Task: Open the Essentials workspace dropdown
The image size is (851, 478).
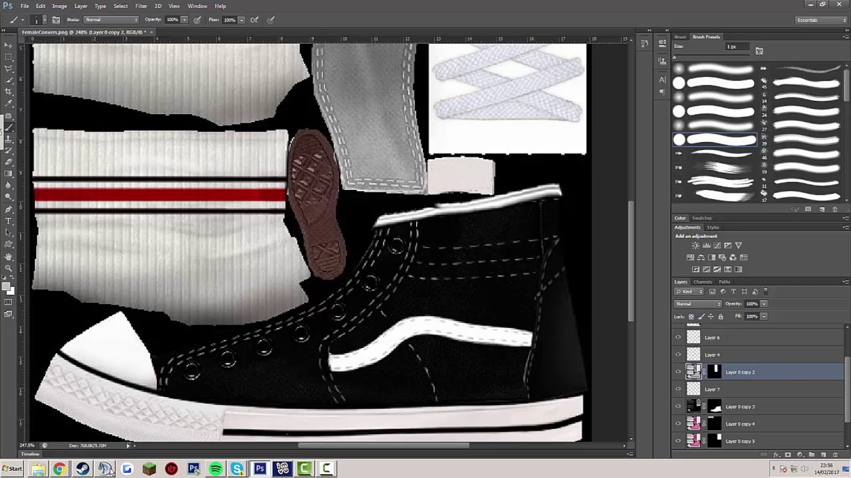Action: tap(821, 20)
